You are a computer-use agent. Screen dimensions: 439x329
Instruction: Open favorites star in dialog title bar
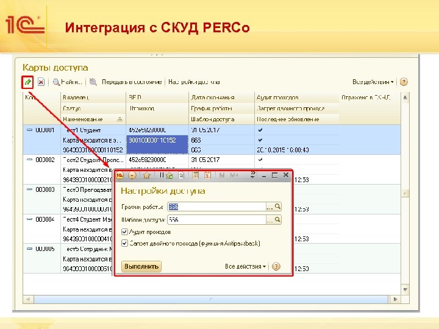(147, 175)
